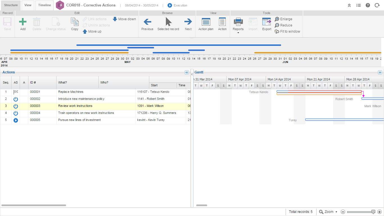Screen dimensions: 384x216
Task: Click the refresh icon at top right
Action: click(x=378, y=5)
